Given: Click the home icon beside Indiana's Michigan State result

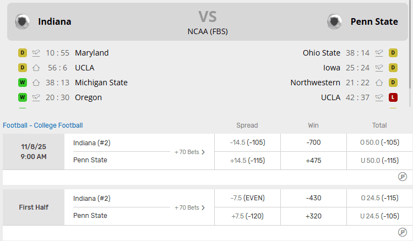Looking at the screenshot, I should pyautogui.click(x=36, y=83).
